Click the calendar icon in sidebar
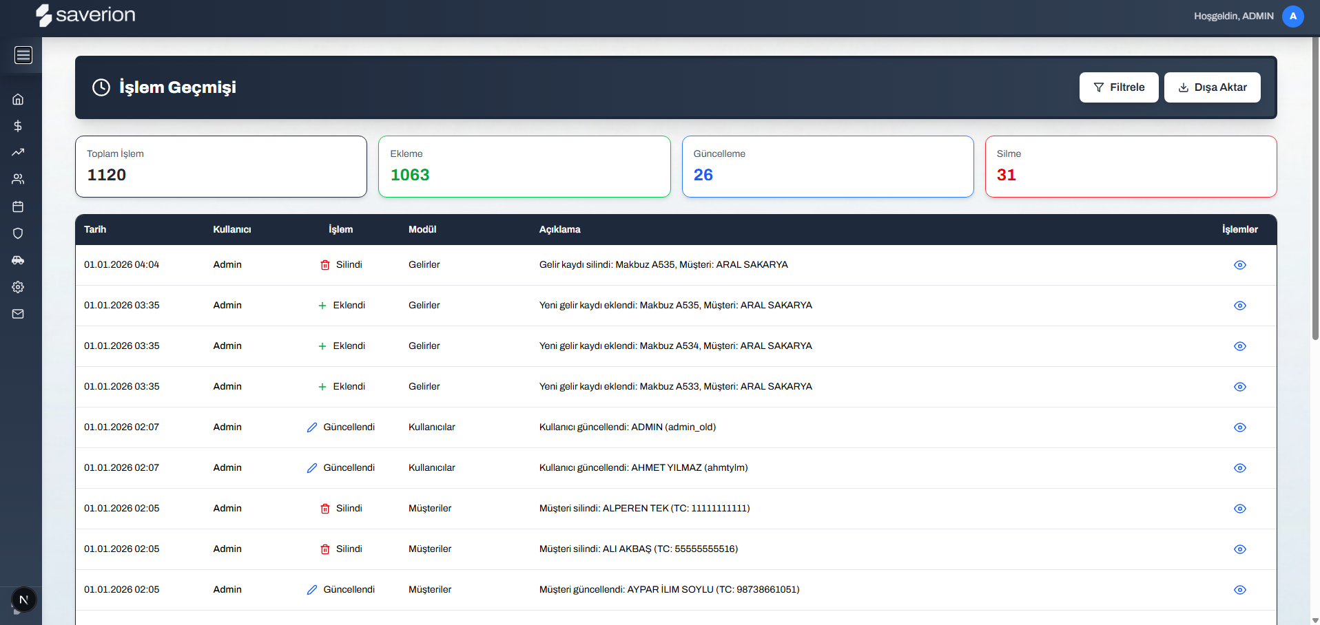The width and height of the screenshot is (1320, 625). (18, 206)
